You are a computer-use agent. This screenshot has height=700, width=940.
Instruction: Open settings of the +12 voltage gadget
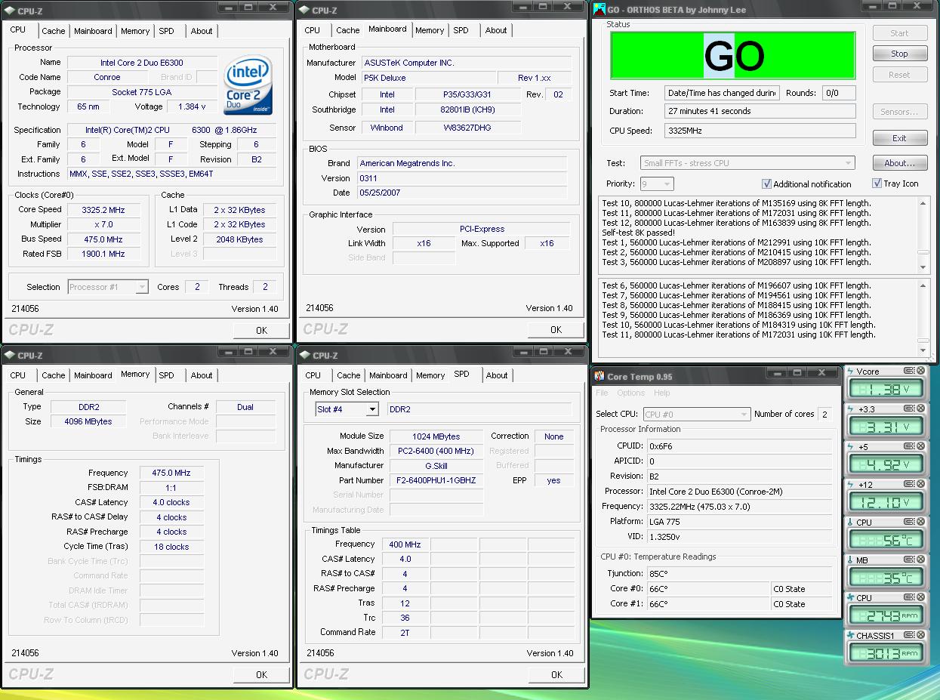909,484
